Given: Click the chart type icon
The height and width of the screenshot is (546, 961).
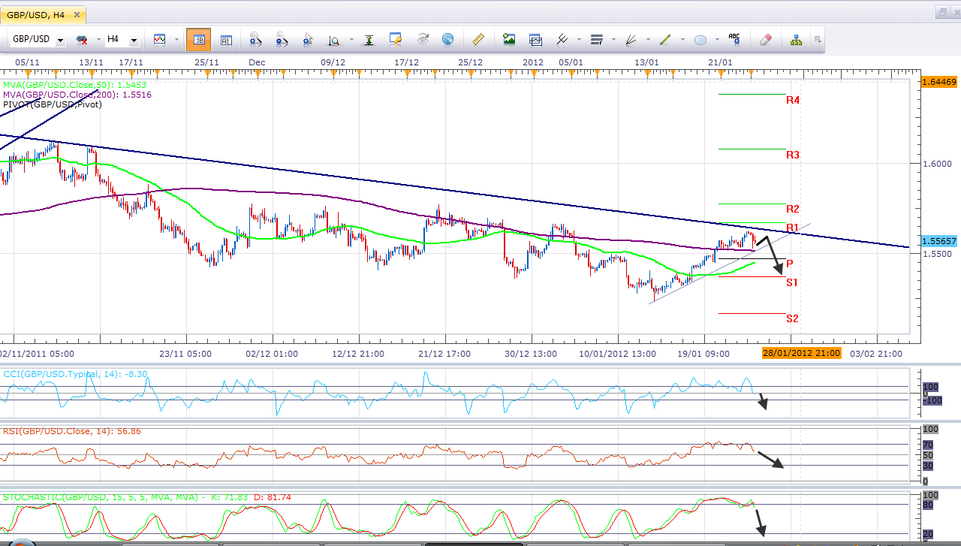Looking at the screenshot, I should pos(159,39).
